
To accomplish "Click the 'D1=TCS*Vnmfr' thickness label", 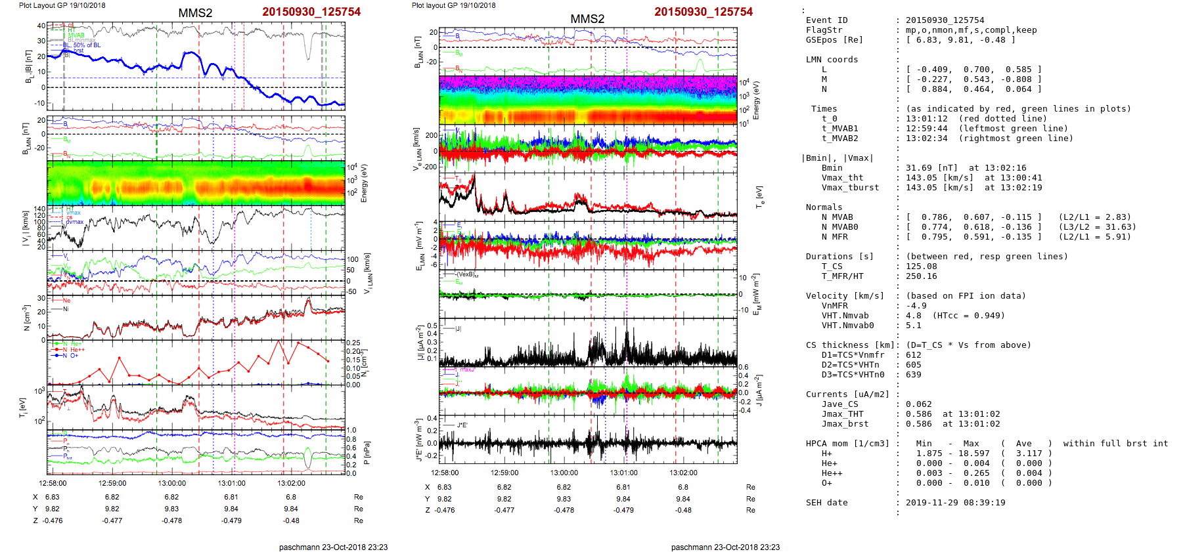I will tap(853, 355).
